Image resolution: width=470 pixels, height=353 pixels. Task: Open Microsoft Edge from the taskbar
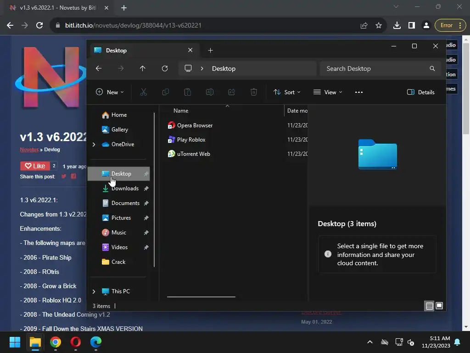click(96, 342)
